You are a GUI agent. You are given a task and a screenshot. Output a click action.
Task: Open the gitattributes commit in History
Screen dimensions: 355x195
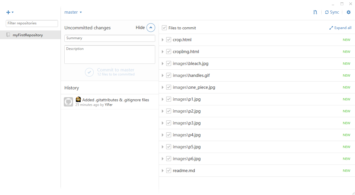pos(115,100)
